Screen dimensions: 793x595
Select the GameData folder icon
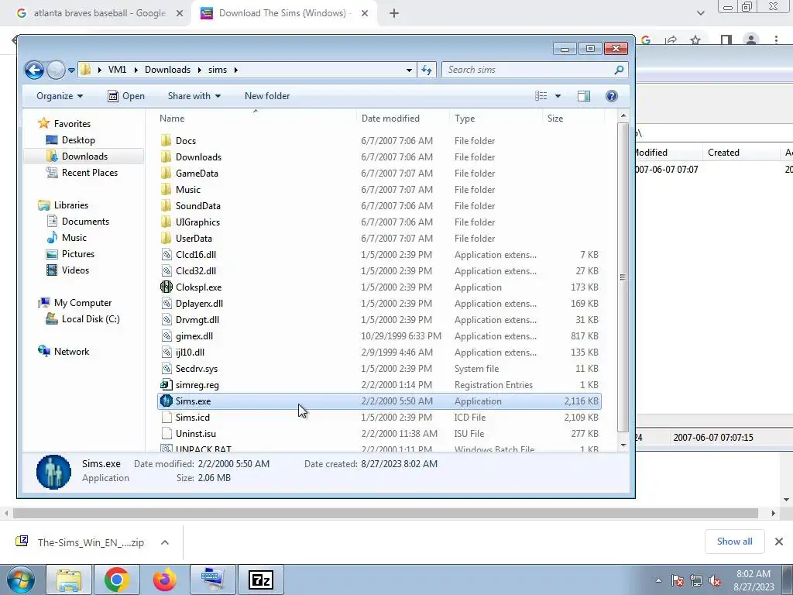click(x=166, y=173)
